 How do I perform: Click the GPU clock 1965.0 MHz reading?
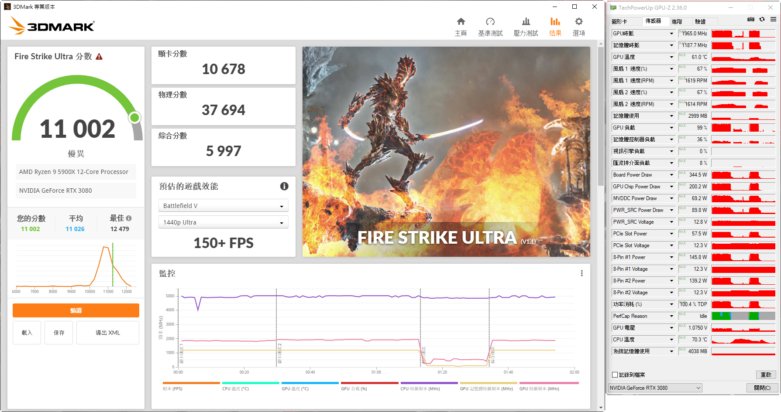693,34
